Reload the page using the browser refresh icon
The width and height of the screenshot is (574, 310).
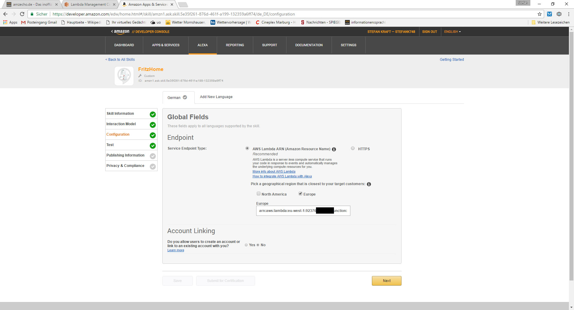point(22,14)
